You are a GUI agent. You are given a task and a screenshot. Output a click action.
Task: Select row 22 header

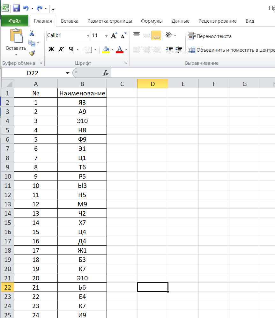pyautogui.click(x=8, y=287)
